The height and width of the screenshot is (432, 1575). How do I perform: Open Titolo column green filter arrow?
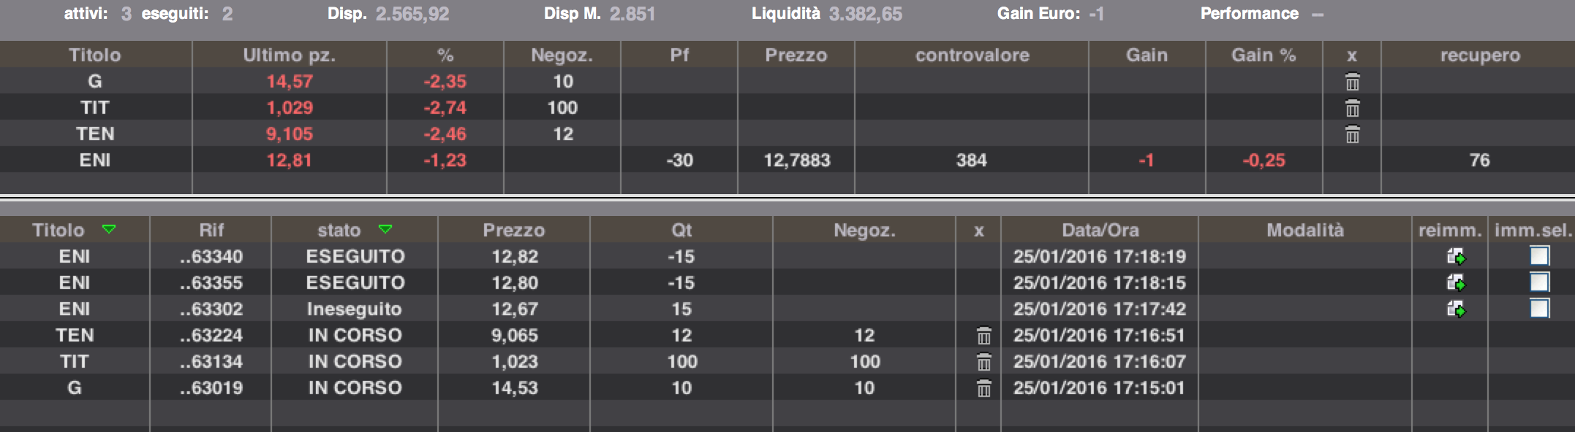click(109, 230)
